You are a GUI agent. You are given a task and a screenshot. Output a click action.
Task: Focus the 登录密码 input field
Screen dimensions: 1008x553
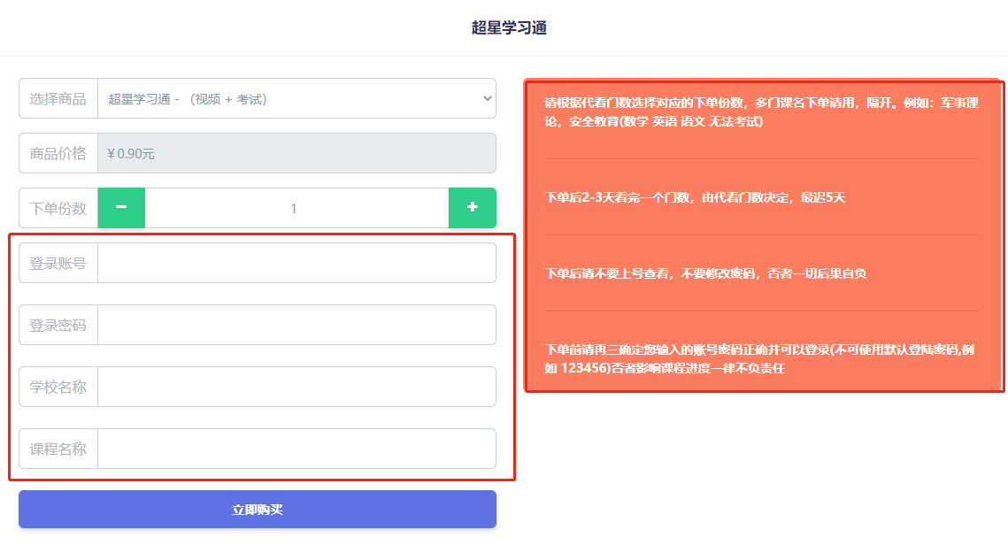click(296, 325)
